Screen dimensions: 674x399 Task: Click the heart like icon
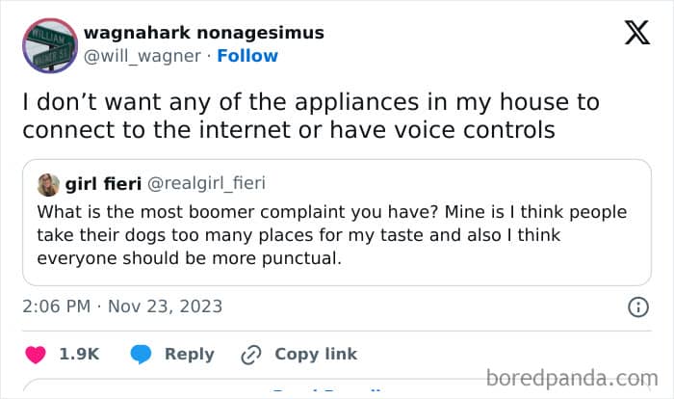(35, 354)
